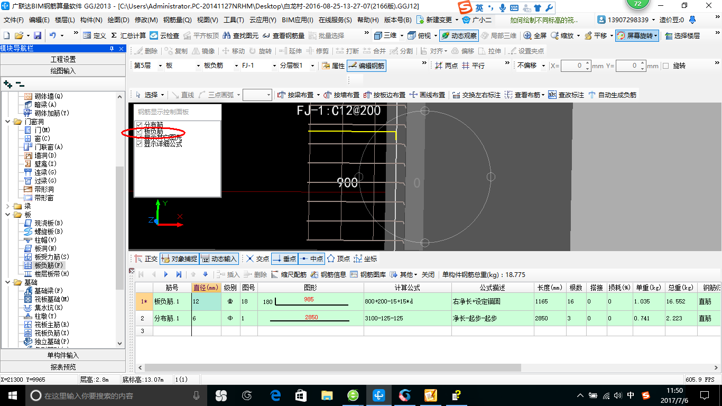Choose 按墙布置 (place by wall)
722x406 pixels.
tap(341, 95)
